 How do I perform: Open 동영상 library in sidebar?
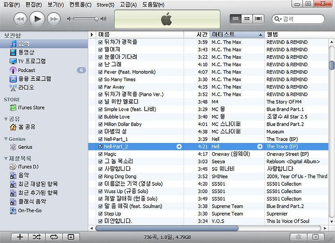point(44,52)
